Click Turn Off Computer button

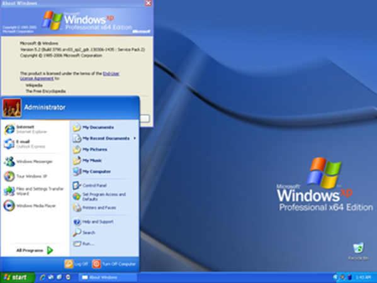[114, 264]
